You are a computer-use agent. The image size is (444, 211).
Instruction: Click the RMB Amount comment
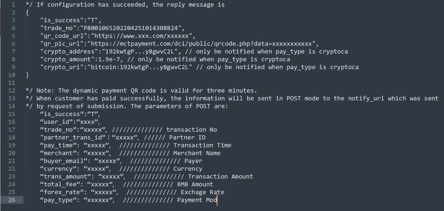coord(195,184)
